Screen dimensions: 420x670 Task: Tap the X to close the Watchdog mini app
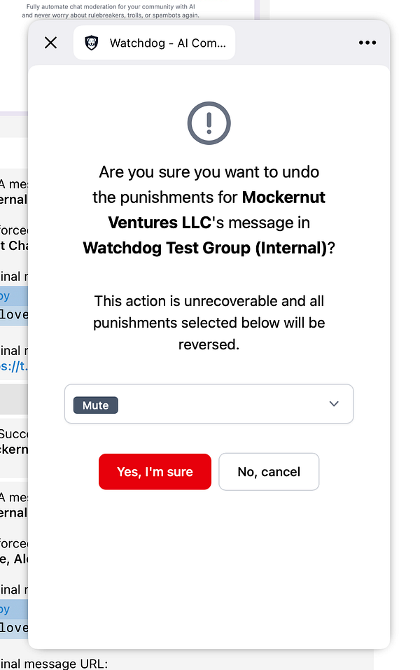pos(50,42)
